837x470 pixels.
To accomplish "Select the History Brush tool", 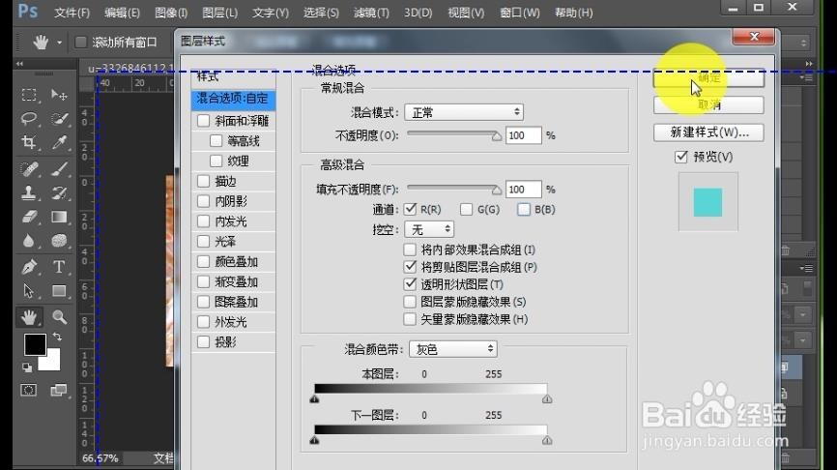I will click(x=59, y=192).
